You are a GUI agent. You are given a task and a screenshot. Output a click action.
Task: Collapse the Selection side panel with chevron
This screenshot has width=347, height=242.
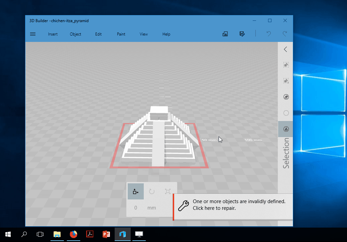coord(285,49)
